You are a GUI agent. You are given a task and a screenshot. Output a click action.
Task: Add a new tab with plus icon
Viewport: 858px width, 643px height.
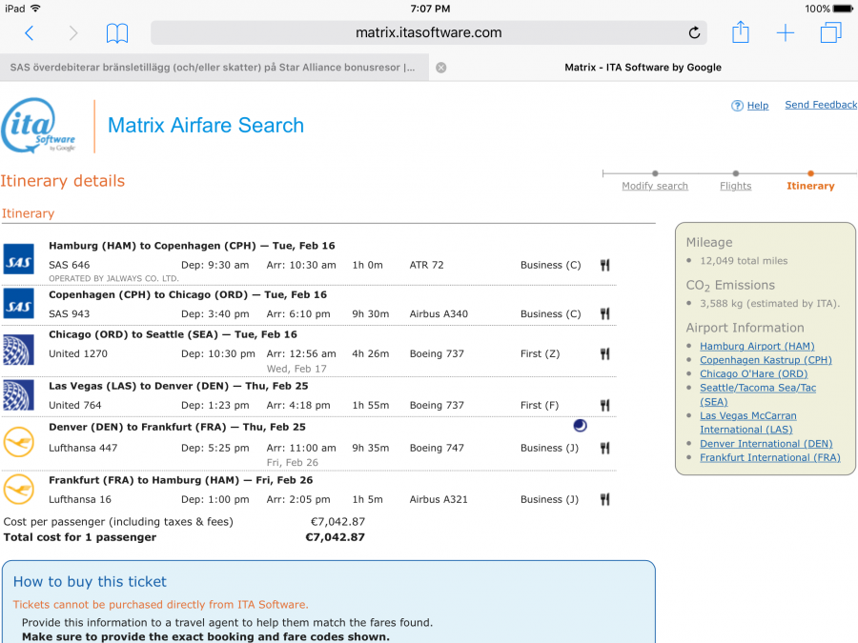coord(785,33)
